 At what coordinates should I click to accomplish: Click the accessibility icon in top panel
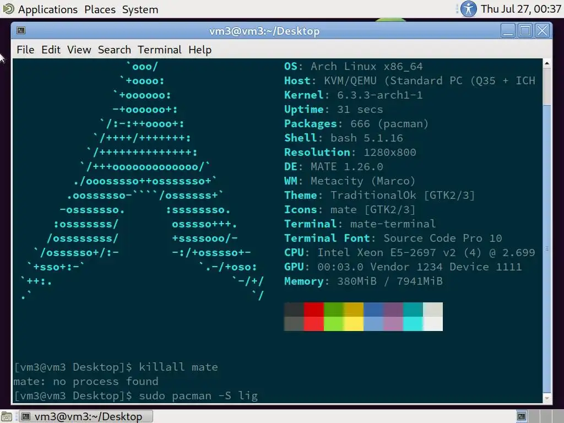[468, 9]
